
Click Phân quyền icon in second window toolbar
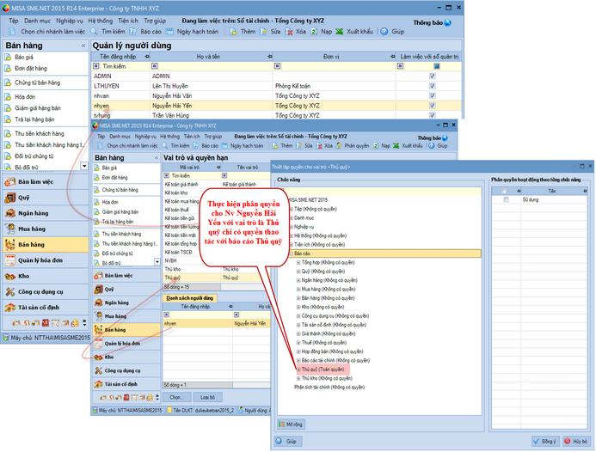point(339,146)
